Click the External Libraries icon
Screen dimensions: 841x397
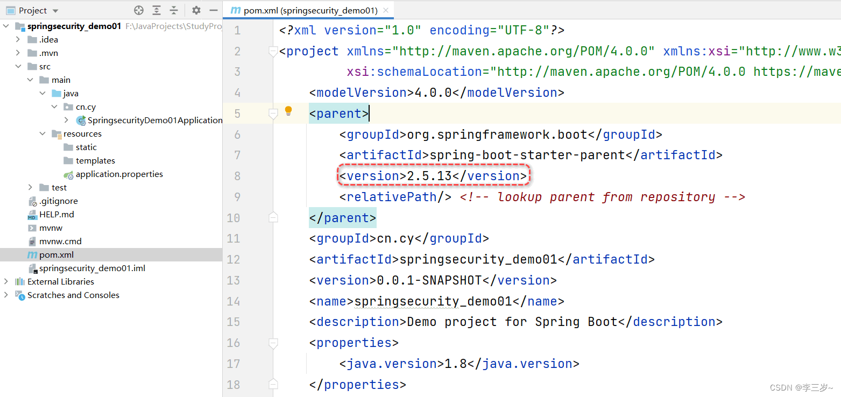click(20, 281)
